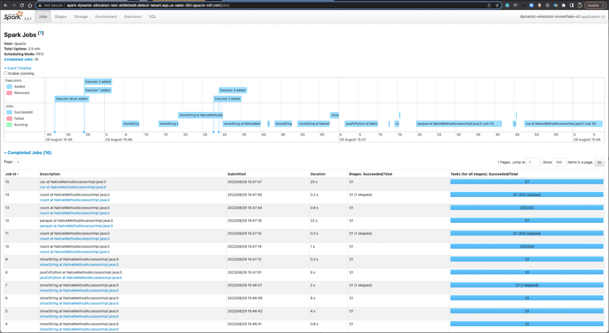This screenshot has width=609, height=333.
Task: Click the items-per-page Show input field
Action: (559, 162)
